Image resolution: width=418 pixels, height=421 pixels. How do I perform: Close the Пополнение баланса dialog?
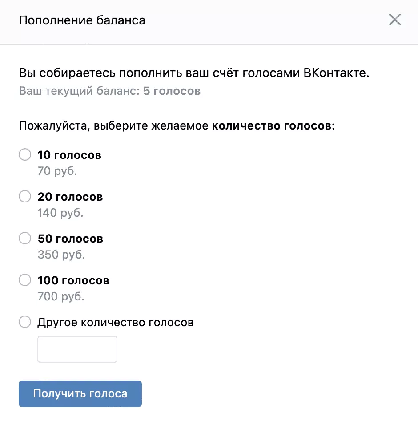tap(395, 20)
